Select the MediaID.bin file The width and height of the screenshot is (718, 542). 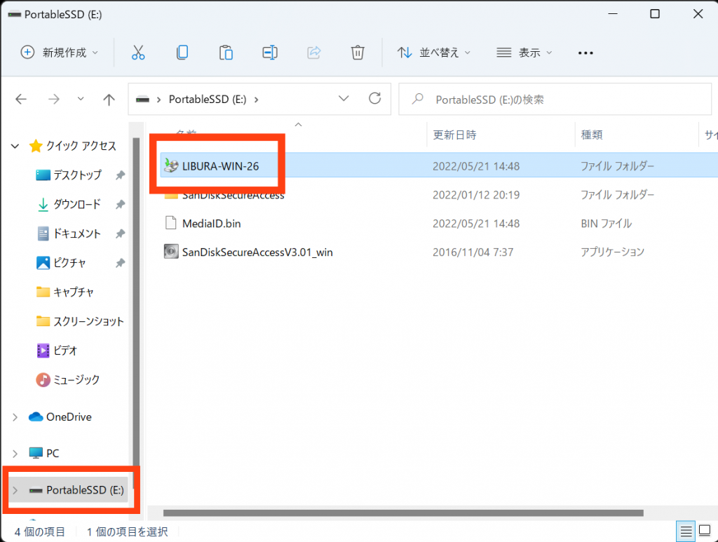pyautogui.click(x=212, y=224)
